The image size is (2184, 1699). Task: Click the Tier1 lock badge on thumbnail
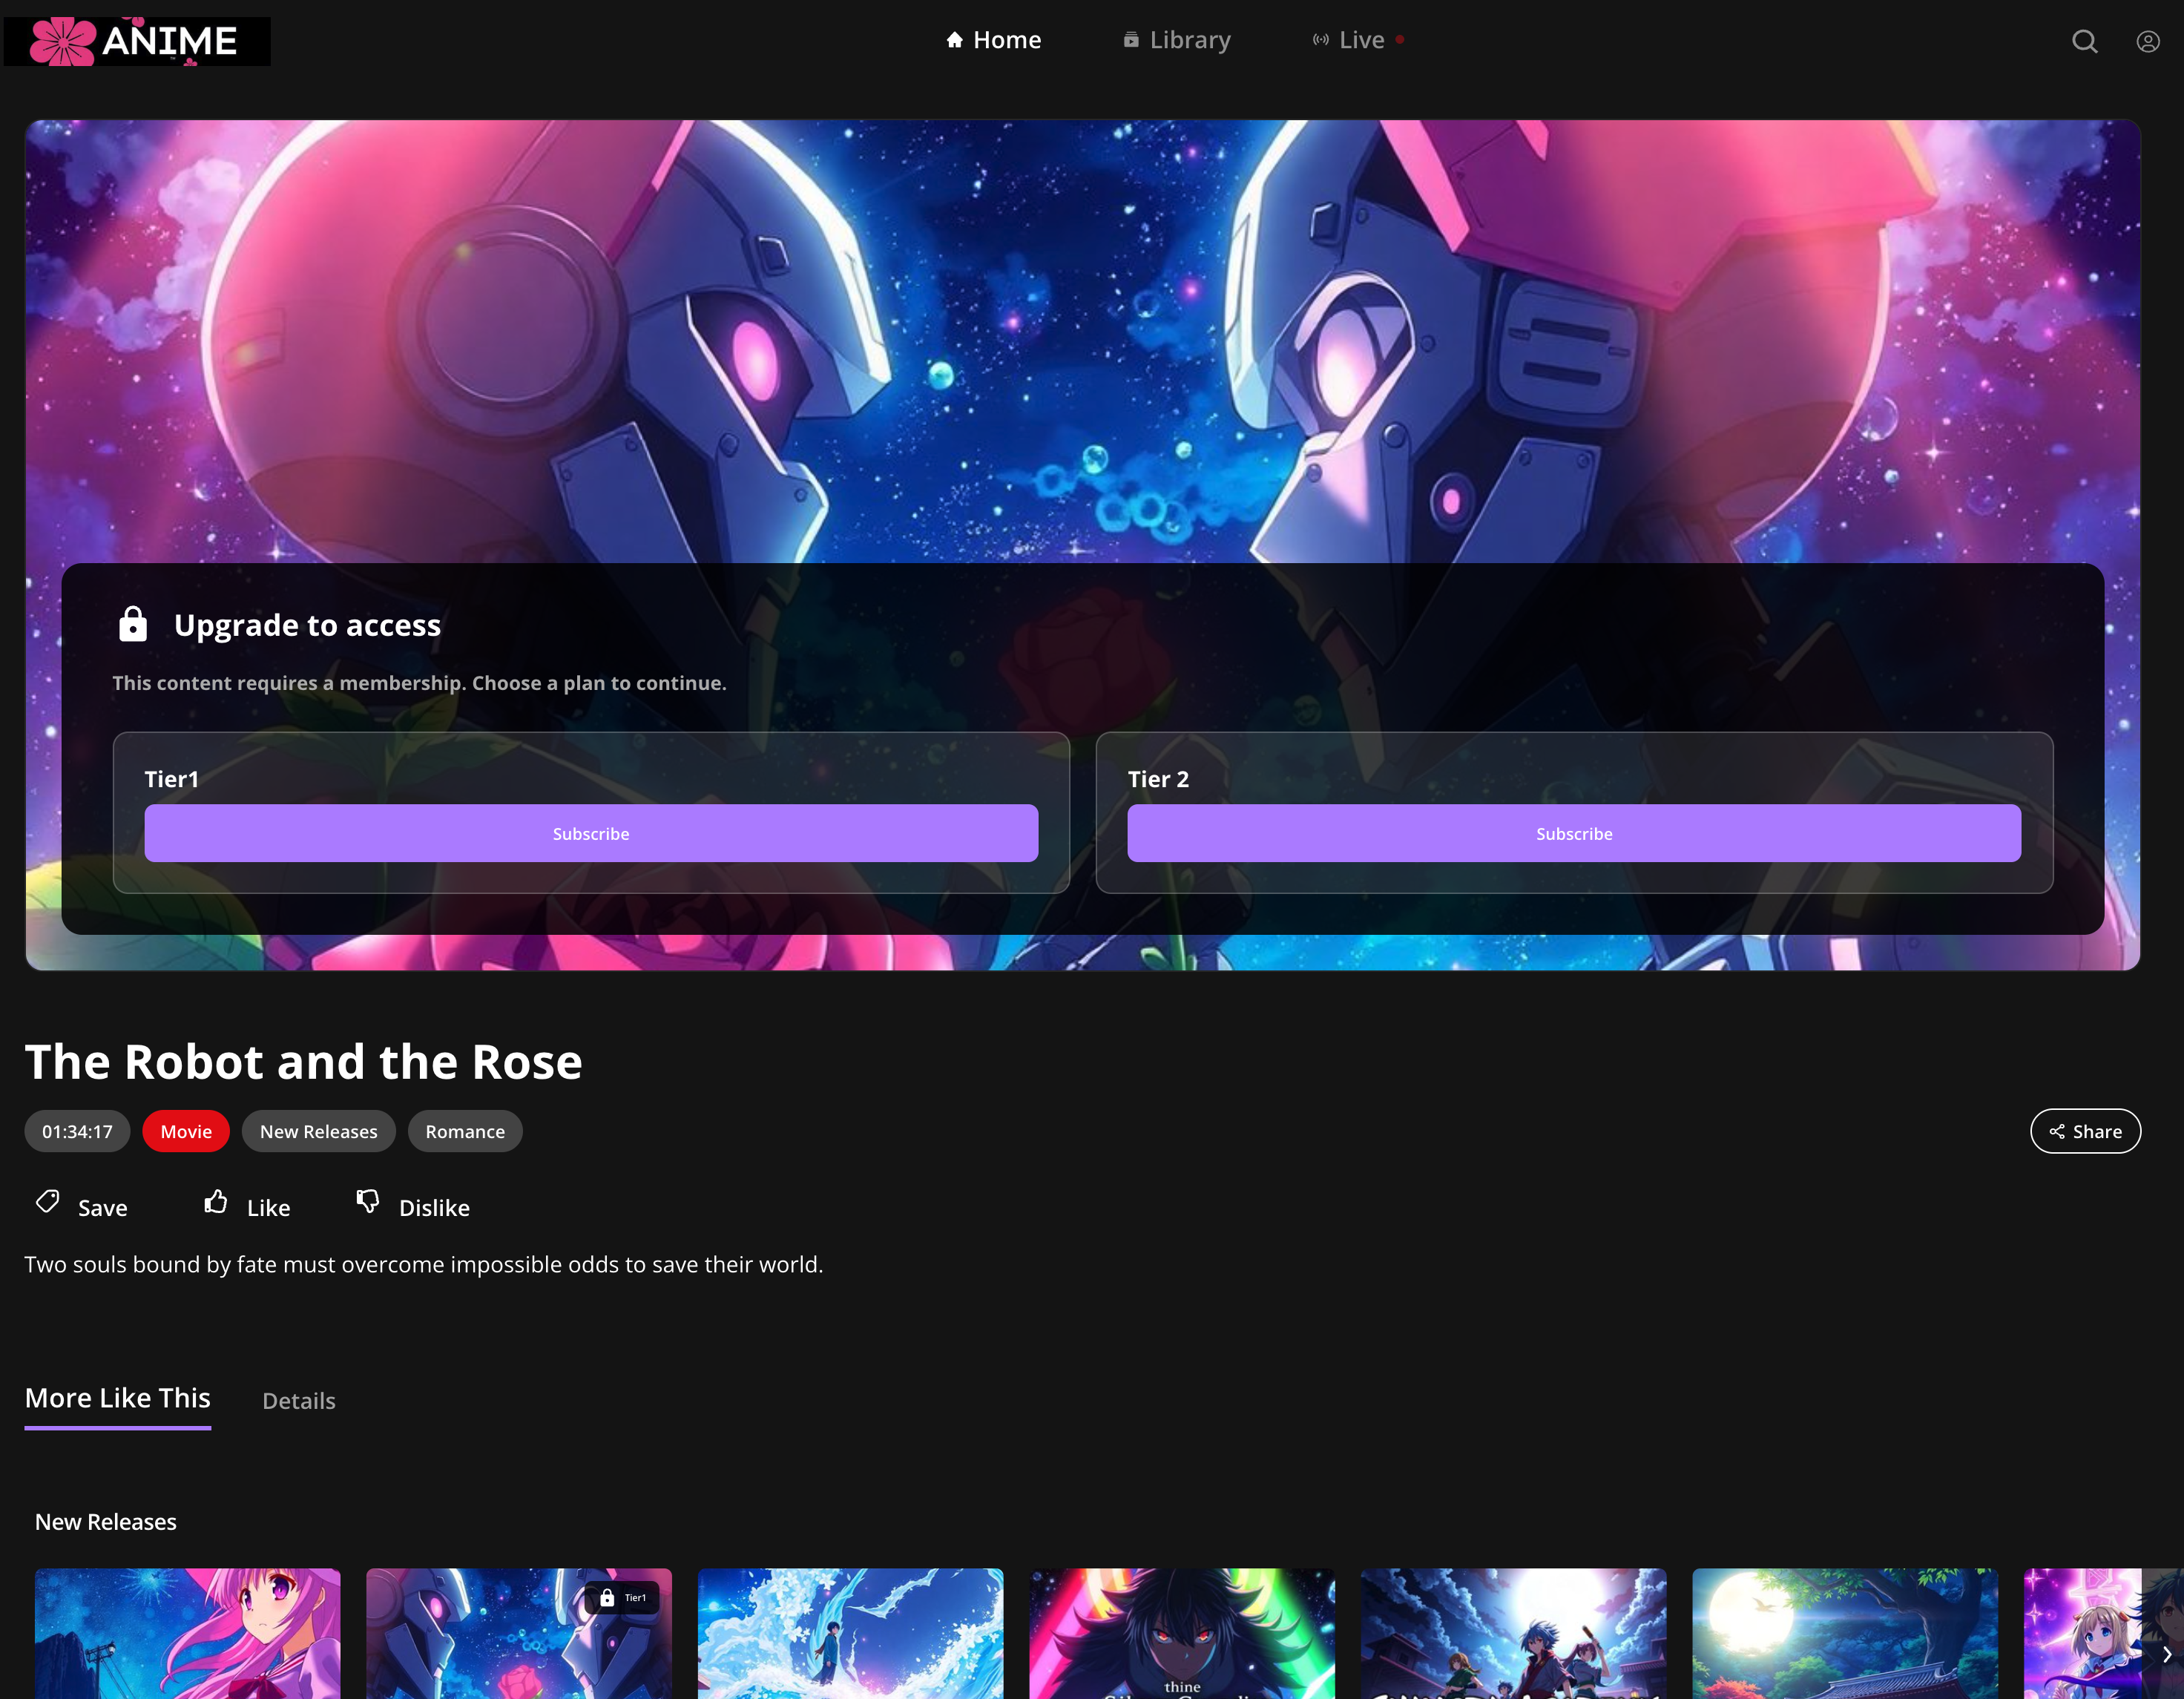622,1598
